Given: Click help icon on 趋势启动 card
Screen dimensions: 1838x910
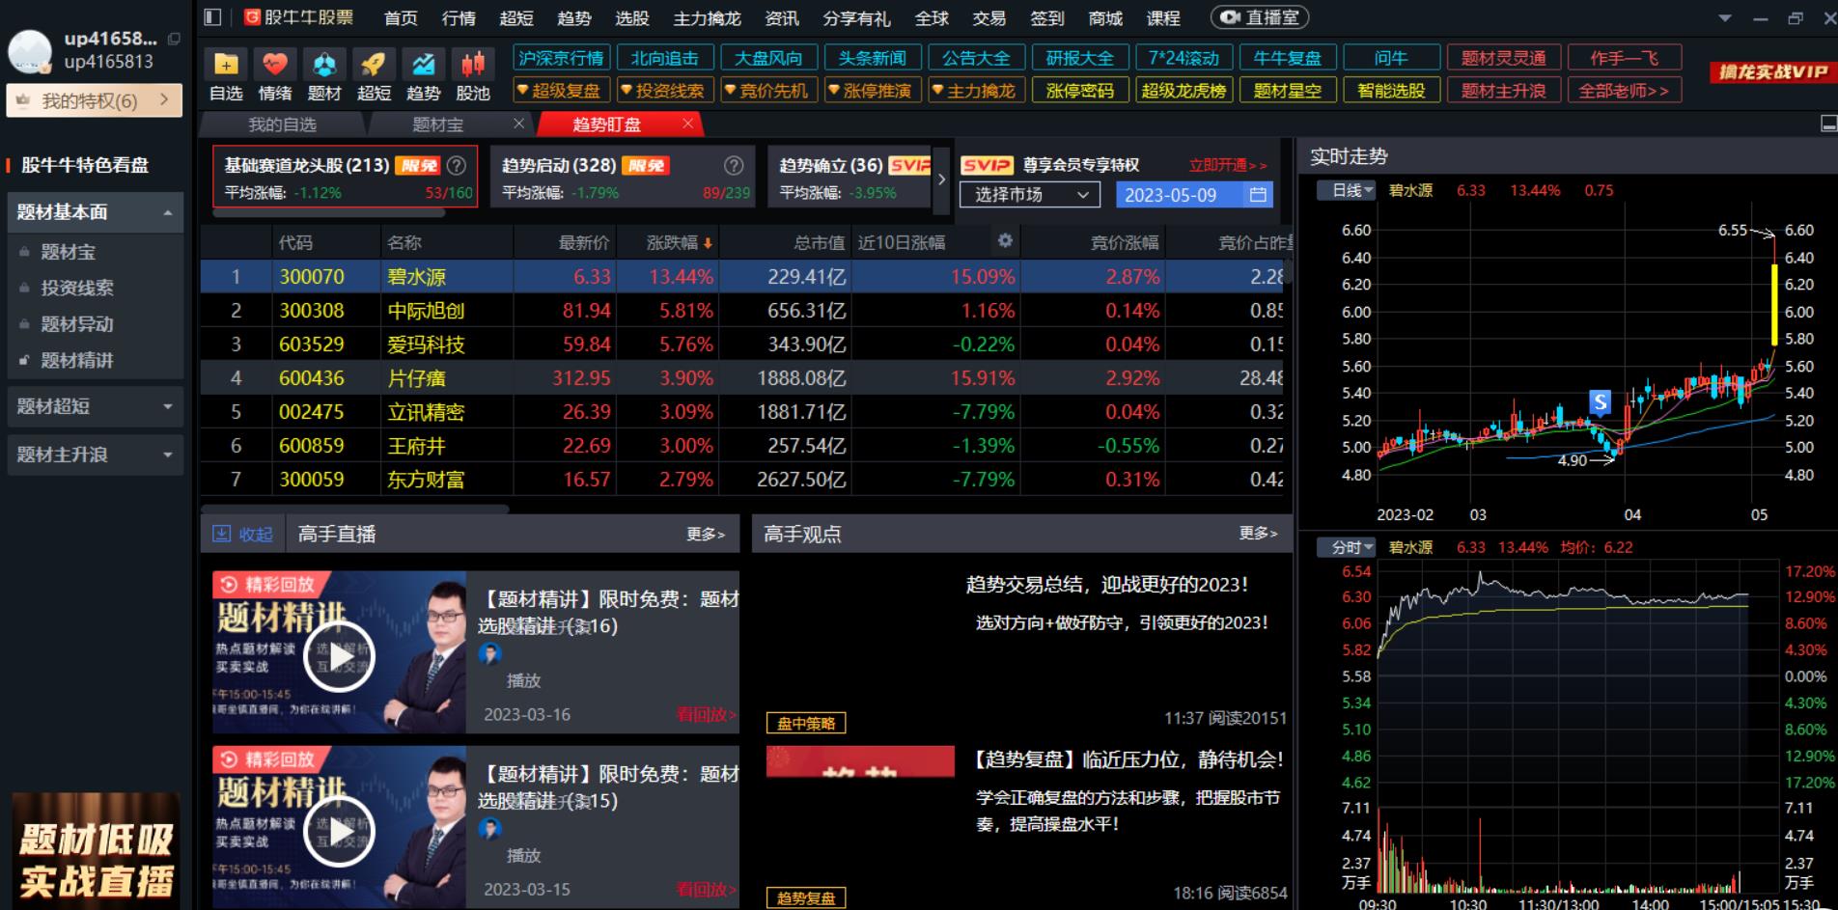Looking at the screenshot, I should point(734,165).
